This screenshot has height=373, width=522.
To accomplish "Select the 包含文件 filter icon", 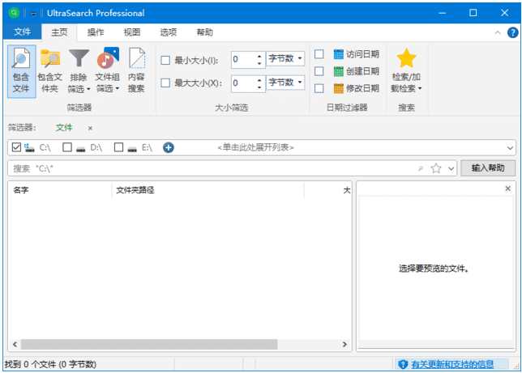I will pyautogui.click(x=21, y=58).
